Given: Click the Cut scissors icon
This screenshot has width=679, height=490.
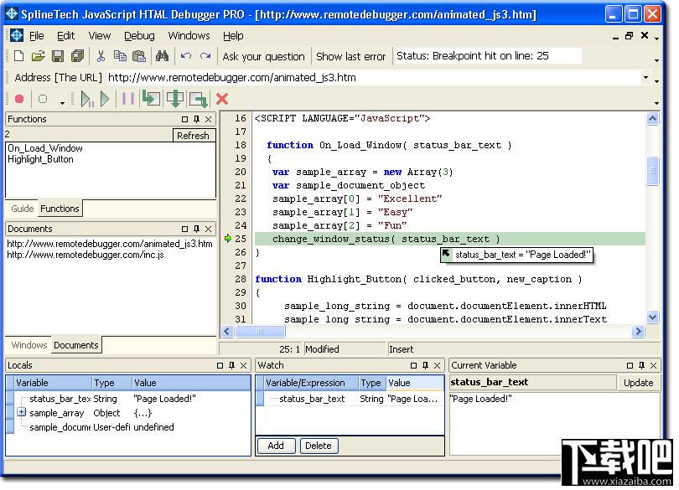Looking at the screenshot, I should [x=101, y=56].
